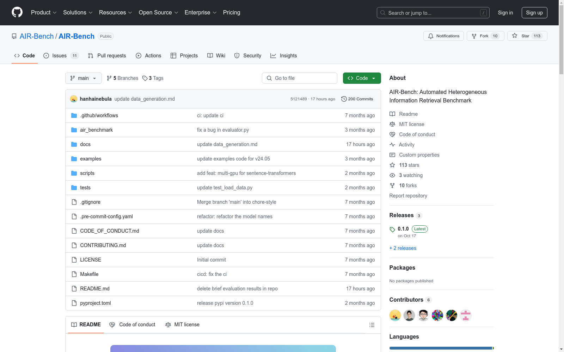The height and width of the screenshot is (352, 564).
Task: Click the 113 stars star icon
Action: [392, 165]
